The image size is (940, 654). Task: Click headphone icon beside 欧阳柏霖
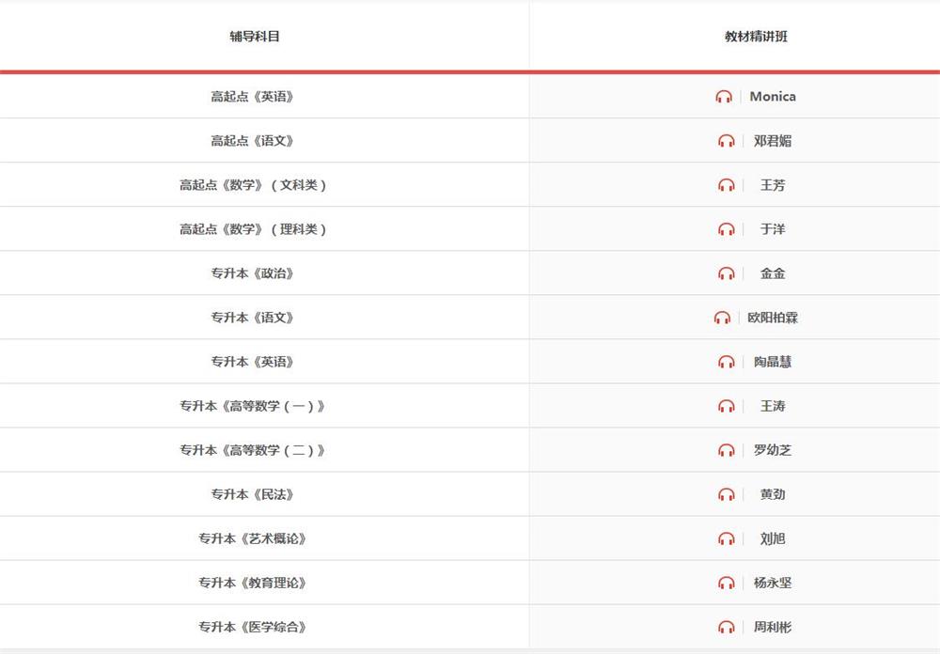[x=722, y=318]
